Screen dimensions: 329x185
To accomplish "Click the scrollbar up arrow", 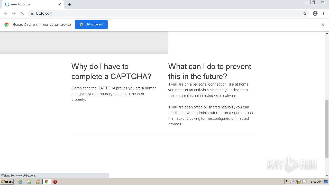I will click(x=327, y=33).
